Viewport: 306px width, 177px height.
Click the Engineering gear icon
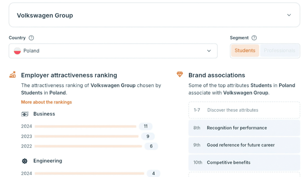25,161
